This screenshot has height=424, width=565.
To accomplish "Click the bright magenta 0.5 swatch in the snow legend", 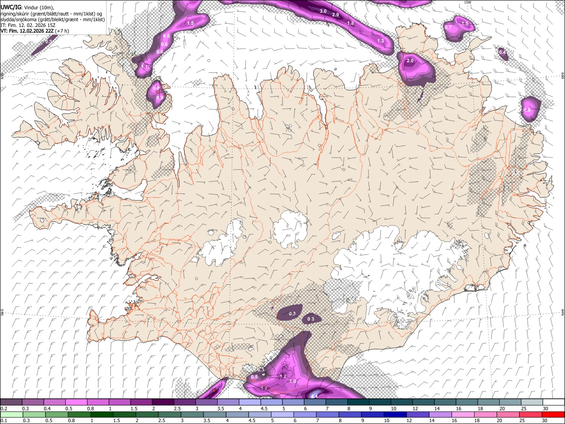I will [x=76, y=402].
